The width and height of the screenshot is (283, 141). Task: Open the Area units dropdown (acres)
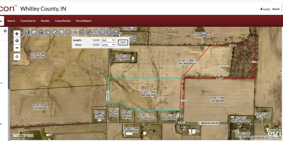tap(108, 45)
